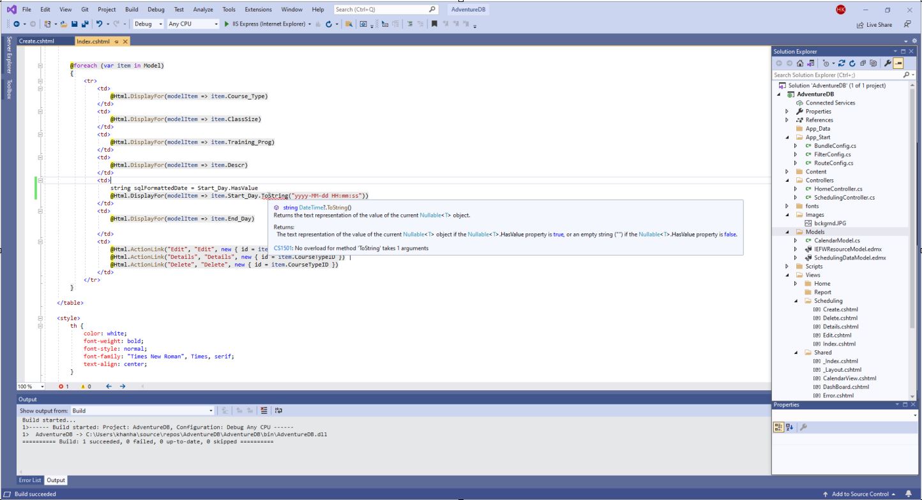Click the warning count indicator icon
The width and height of the screenshot is (922, 500).
pyautogui.click(x=83, y=386)
